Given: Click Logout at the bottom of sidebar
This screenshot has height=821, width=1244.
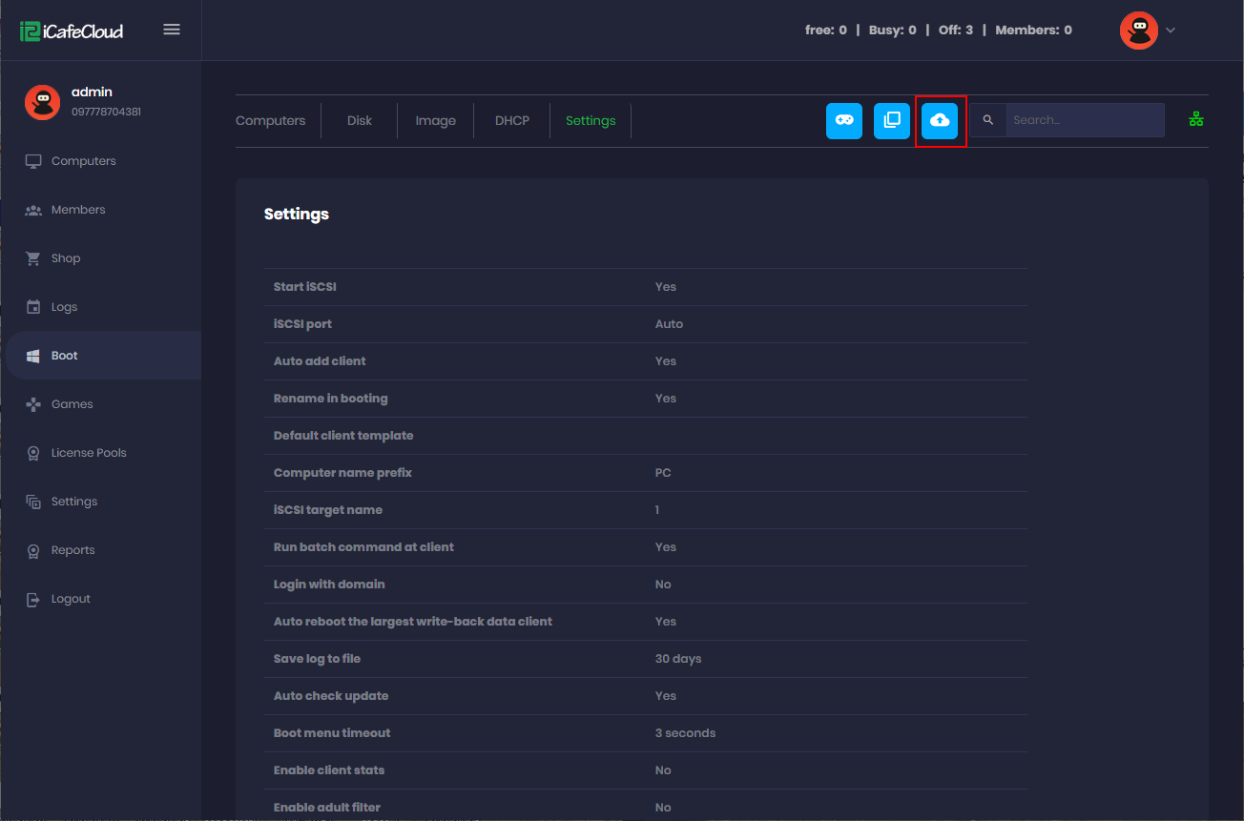Looking at the screenshot, I should coord(71,598).
